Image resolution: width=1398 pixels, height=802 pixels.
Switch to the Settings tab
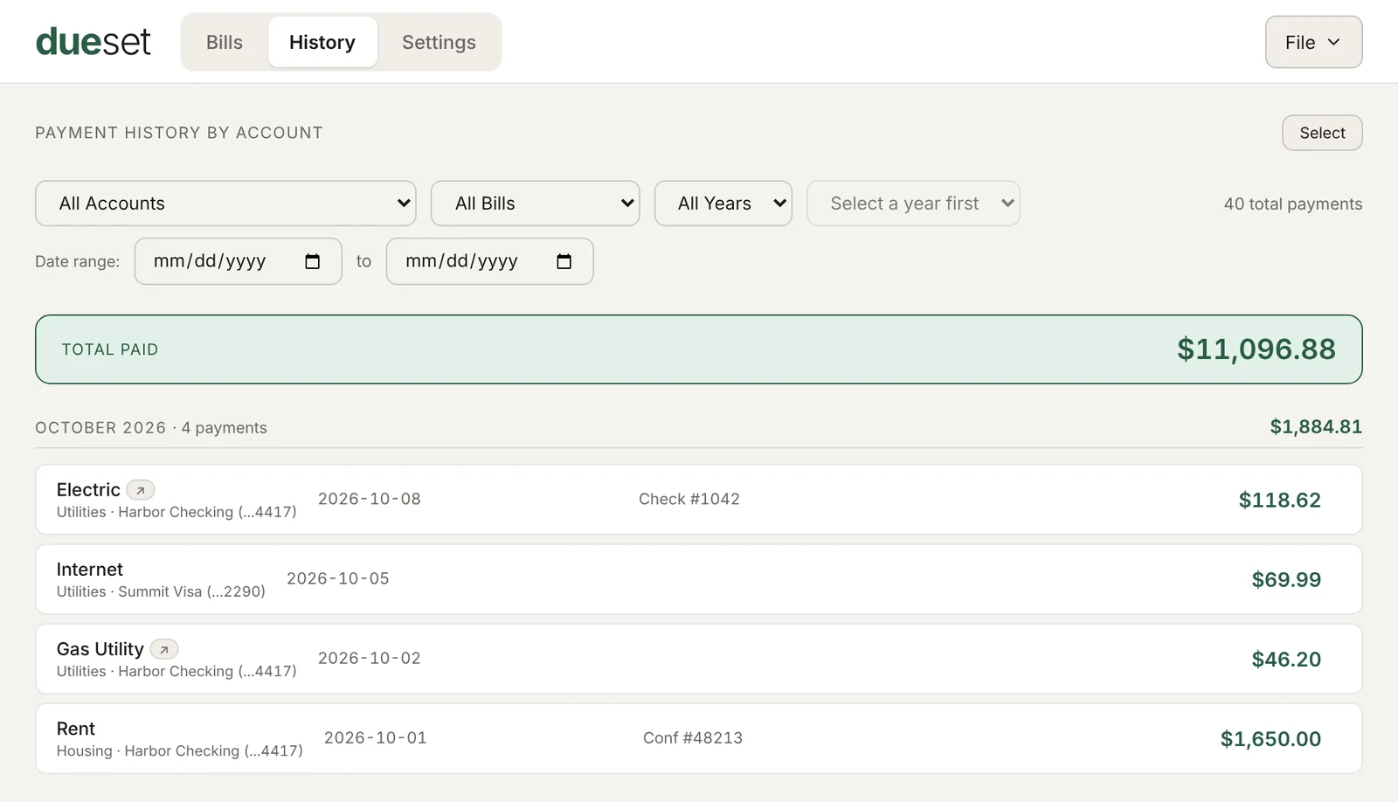point(439,42)
